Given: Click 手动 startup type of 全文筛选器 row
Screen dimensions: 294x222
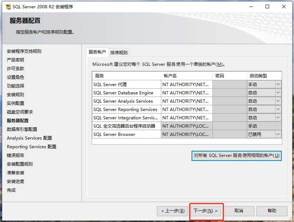Looking at the screenshot, I should 264,126.
